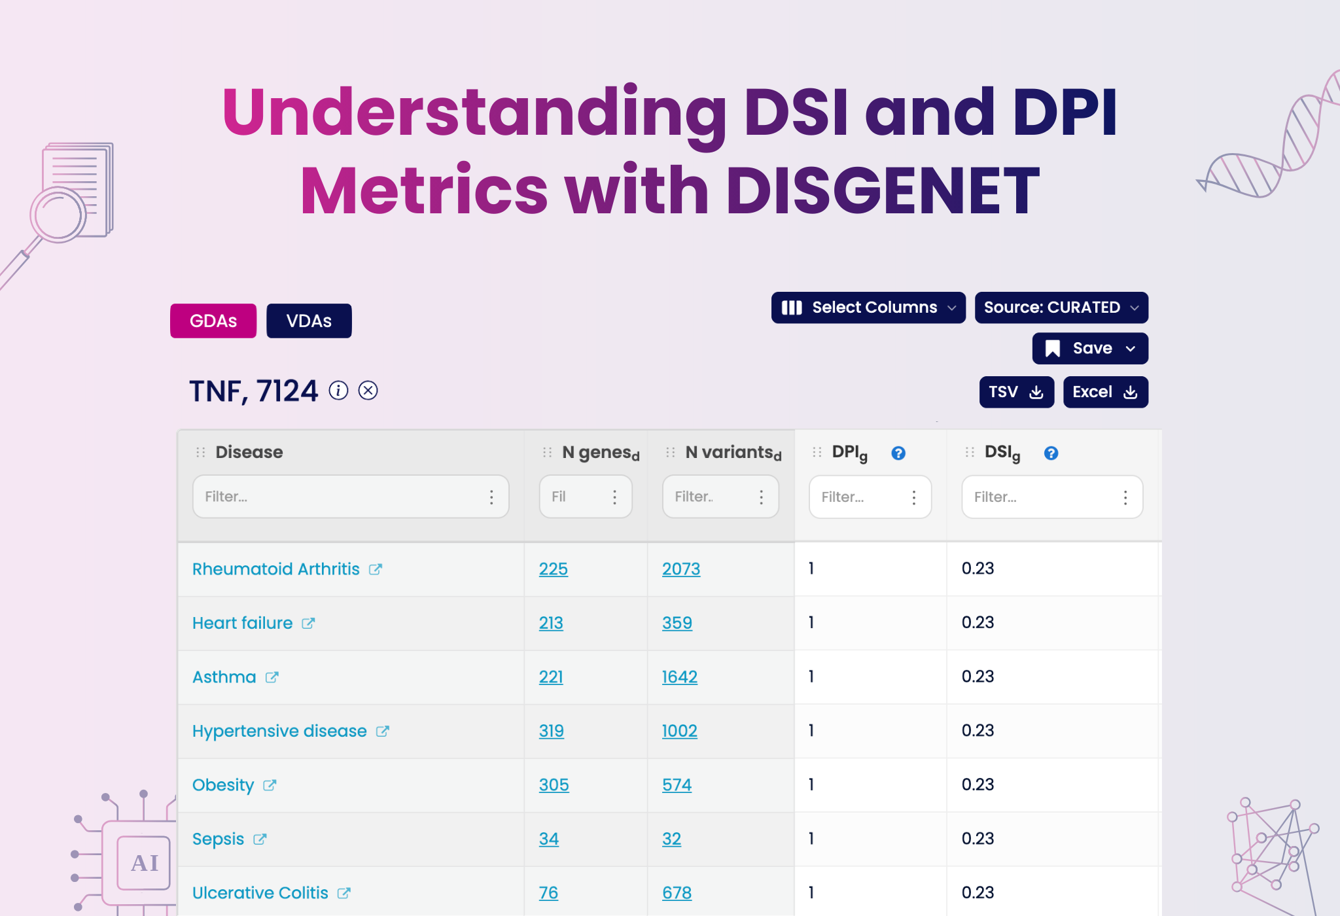The image size is (1340, 916).
Task: Expand the Save options chevron
Action: point(1131,348)
